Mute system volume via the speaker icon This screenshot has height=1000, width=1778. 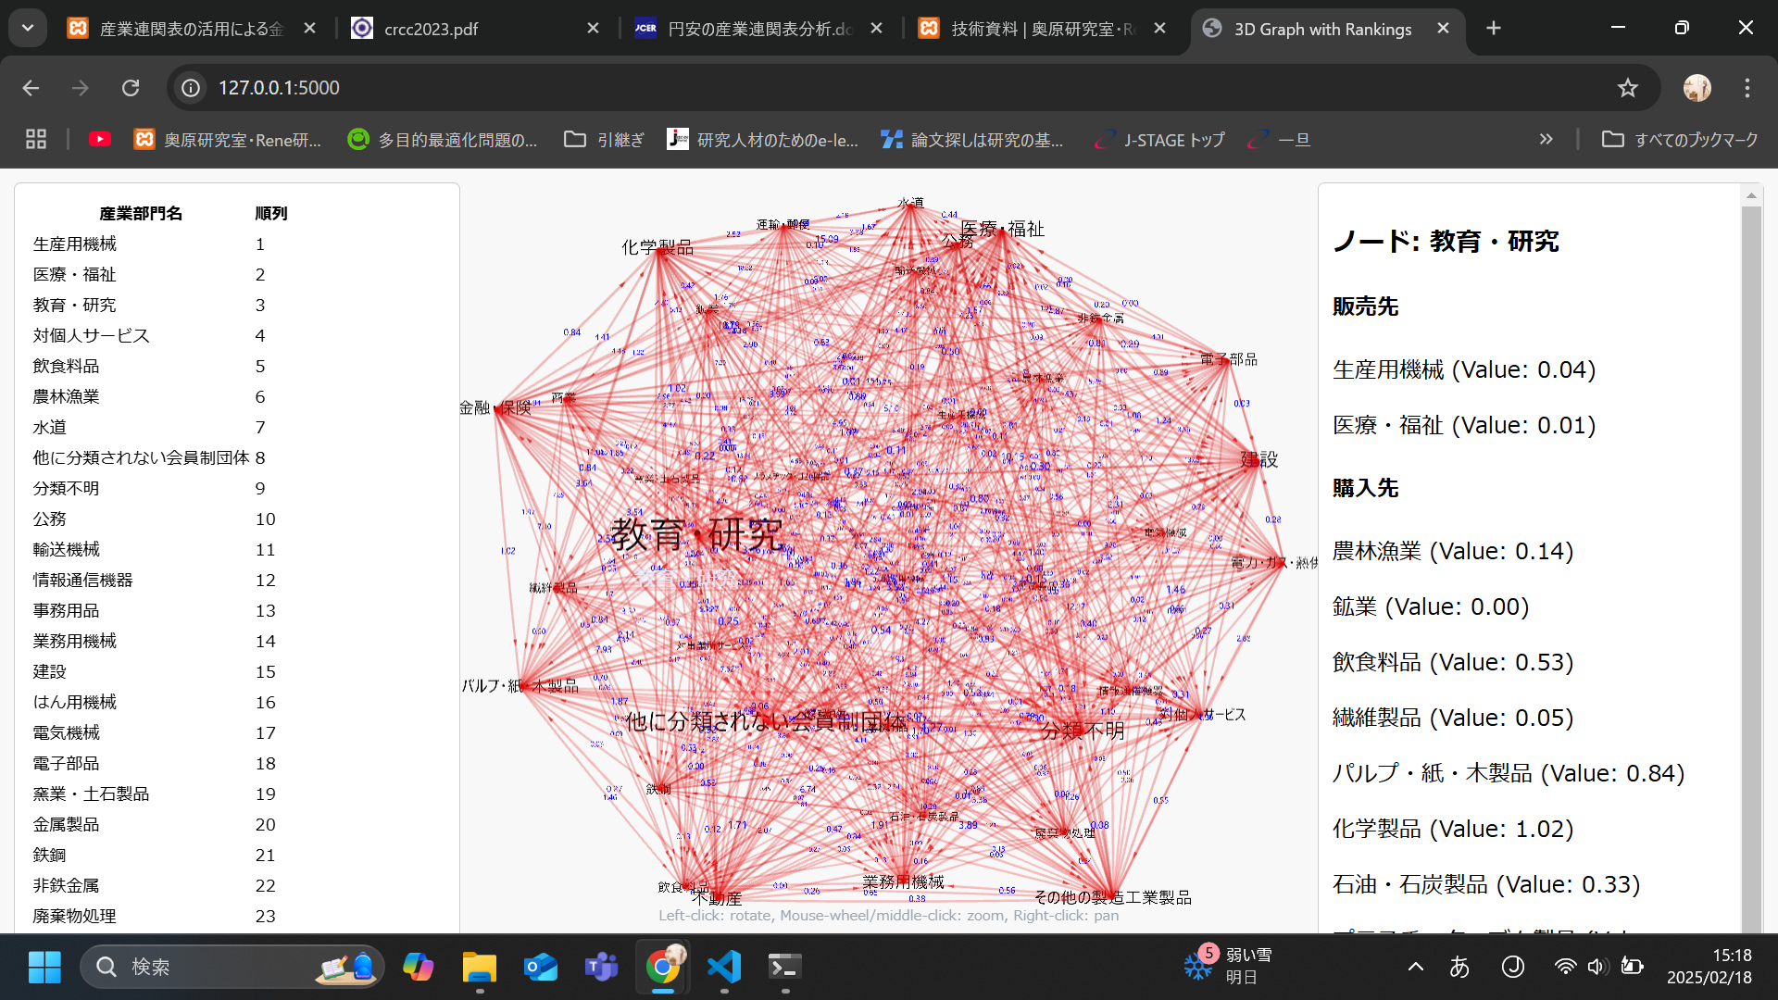click(1596, 967)
